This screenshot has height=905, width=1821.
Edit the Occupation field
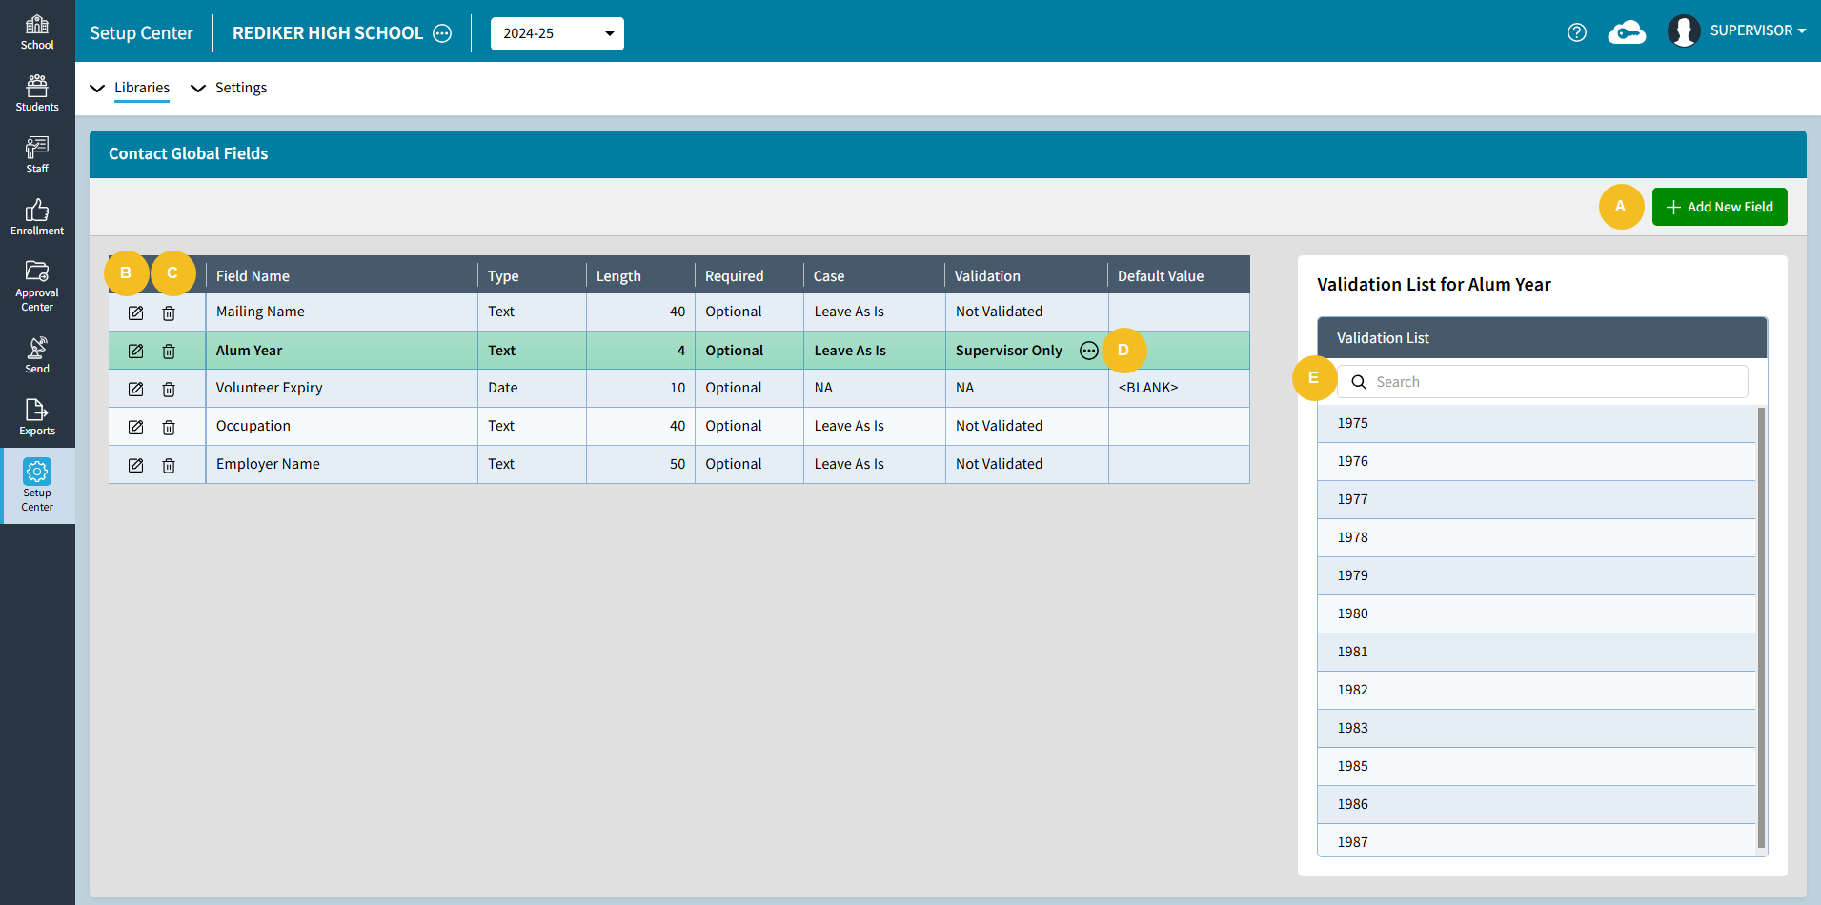click(x=136, y=427)
